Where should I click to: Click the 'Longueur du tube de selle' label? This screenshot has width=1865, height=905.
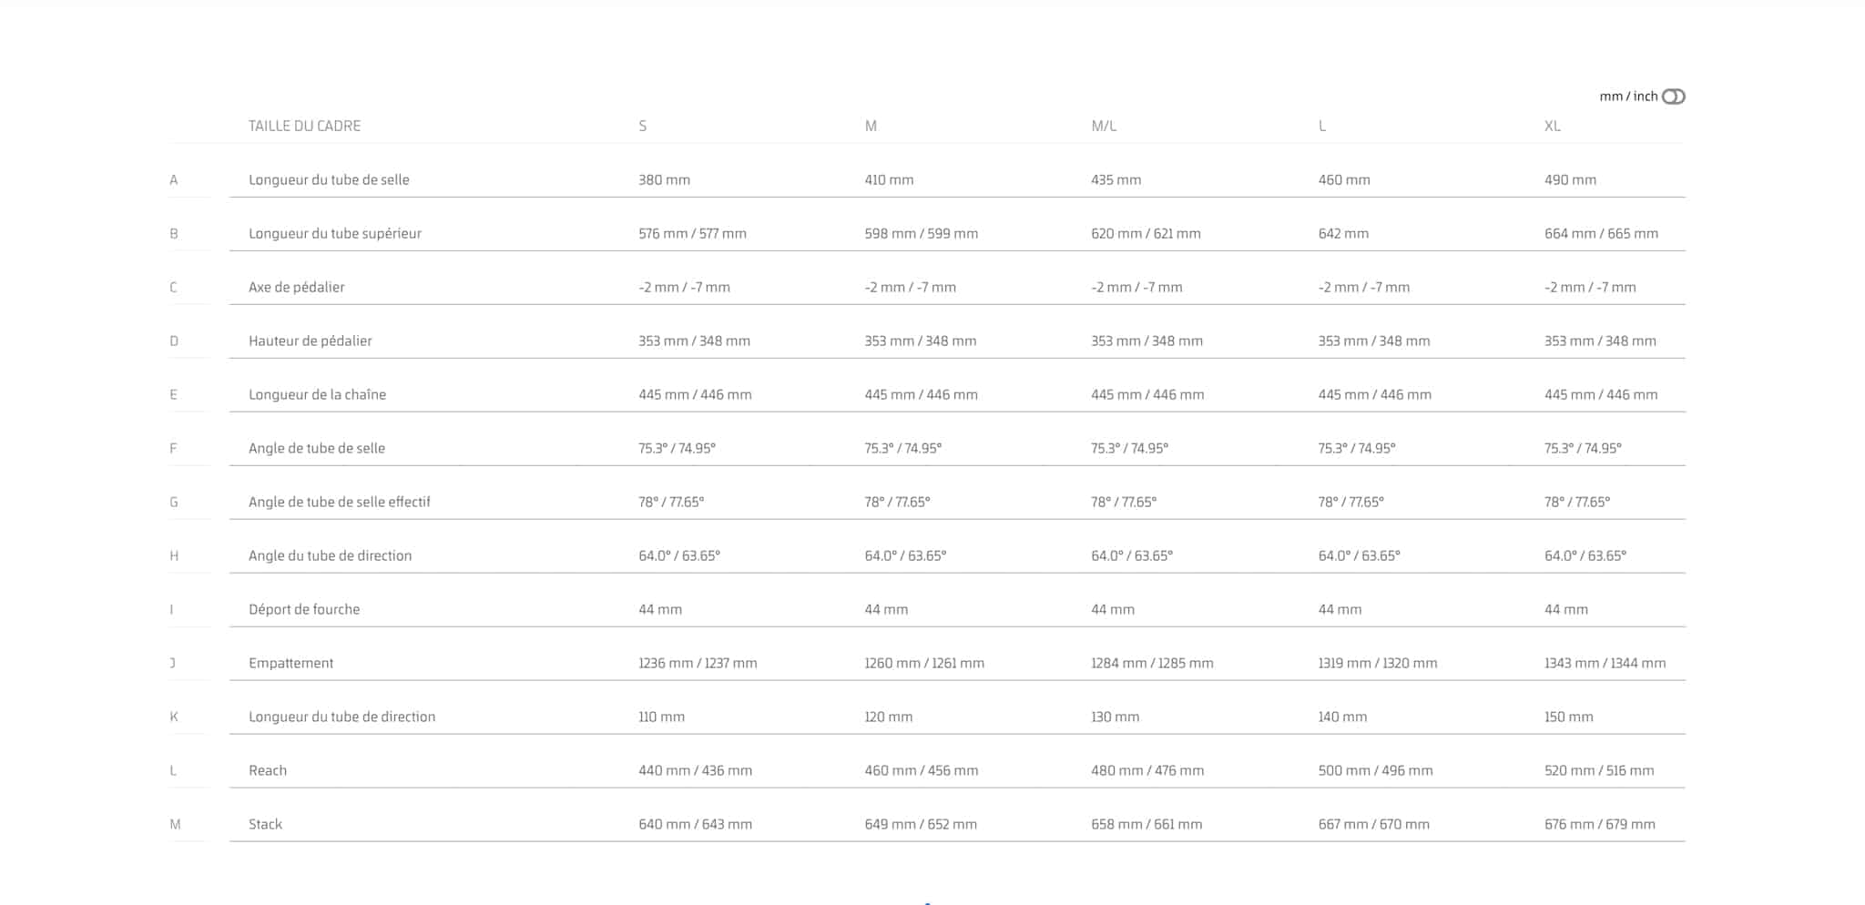[329, 179]
